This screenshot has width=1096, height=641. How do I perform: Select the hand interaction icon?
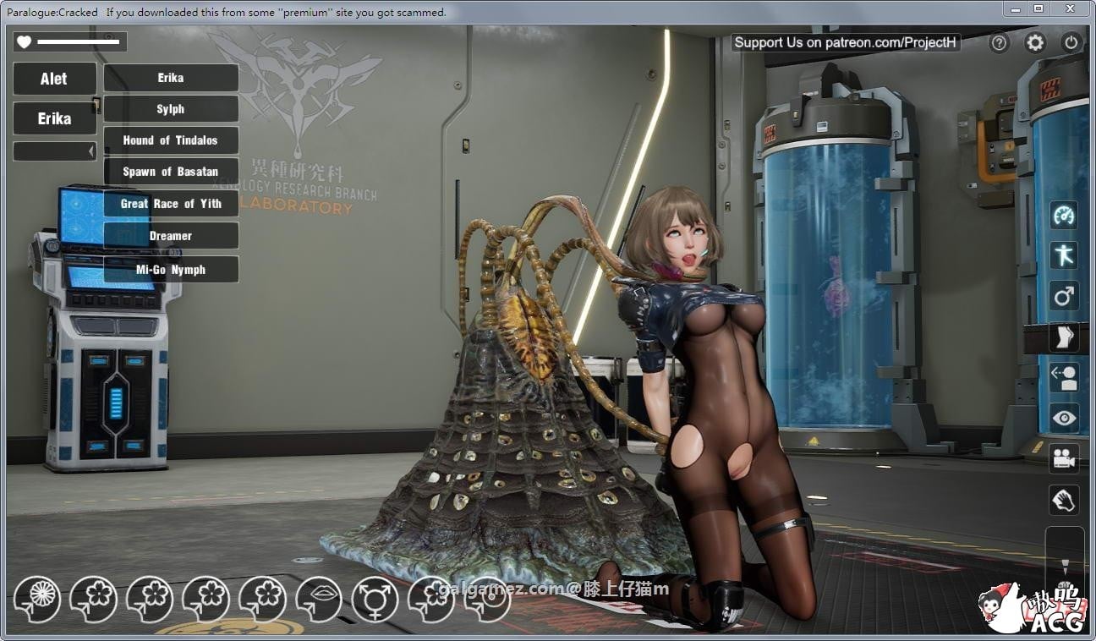(1064, 499)
